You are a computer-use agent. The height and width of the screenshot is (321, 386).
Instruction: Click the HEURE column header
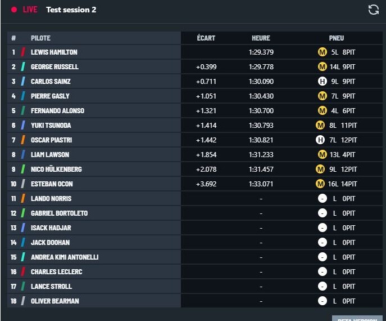(261, 38)
